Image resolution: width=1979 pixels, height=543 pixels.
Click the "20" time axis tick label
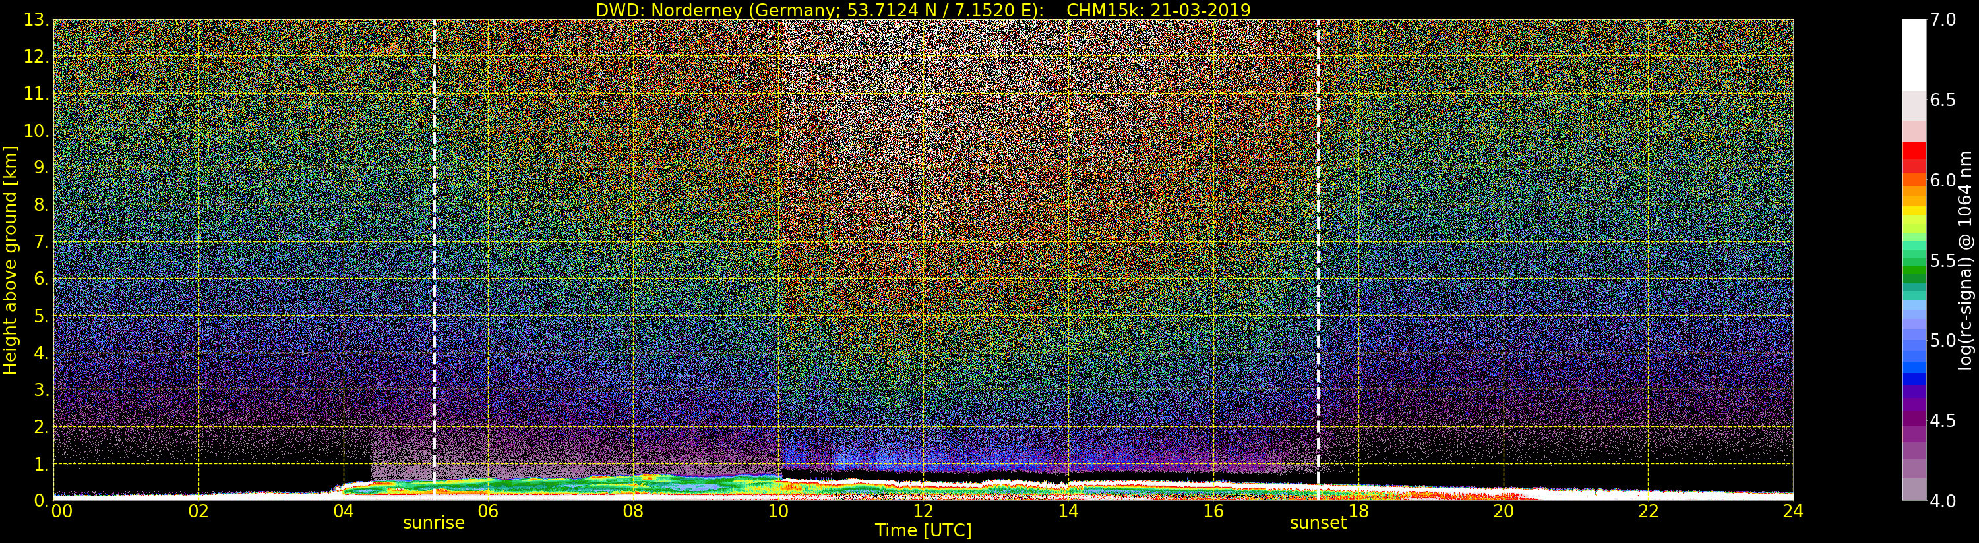coord(1504,511)
